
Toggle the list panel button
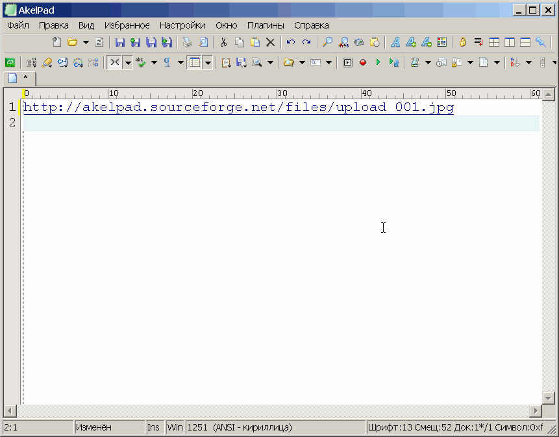pyautogui.click(x=195, y=63)
